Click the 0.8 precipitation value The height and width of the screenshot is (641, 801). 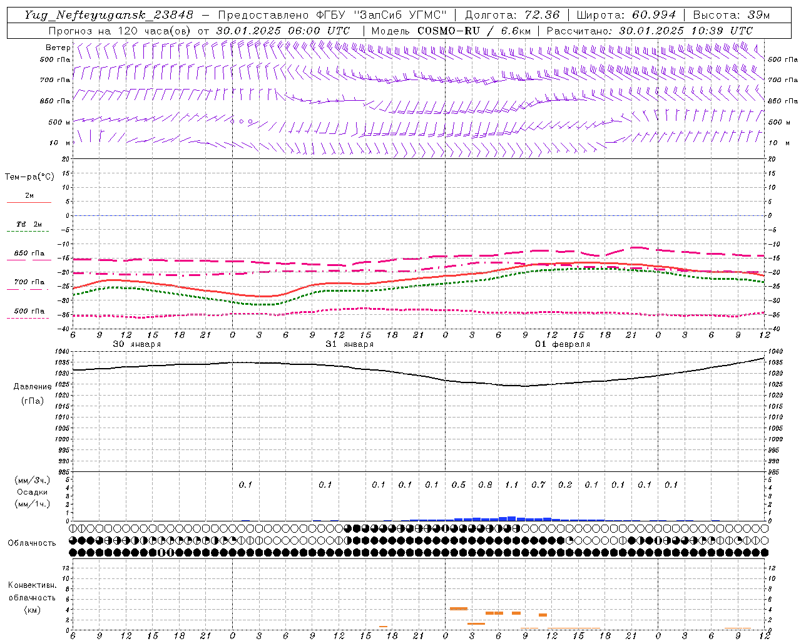point(485,485)
